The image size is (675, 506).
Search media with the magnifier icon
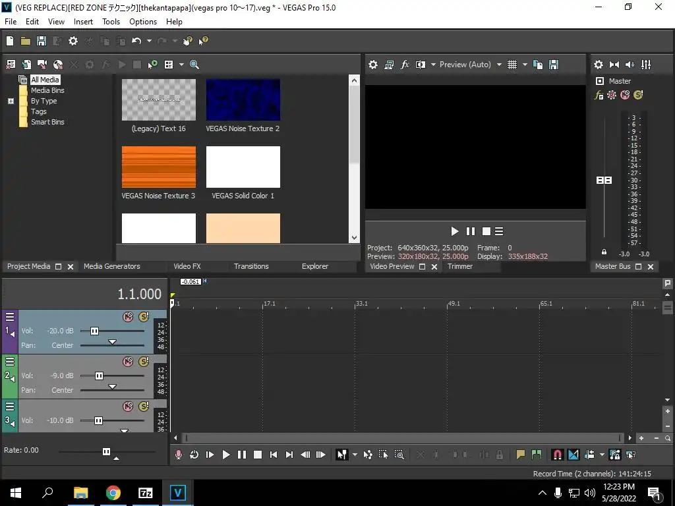pos(194,65)
